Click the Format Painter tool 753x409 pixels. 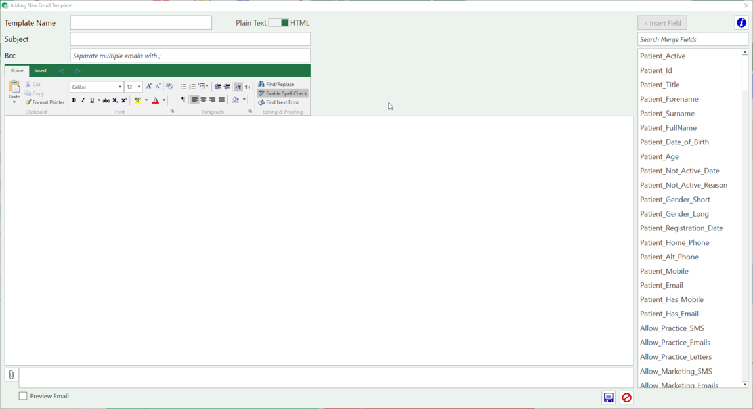click(46, 102)
